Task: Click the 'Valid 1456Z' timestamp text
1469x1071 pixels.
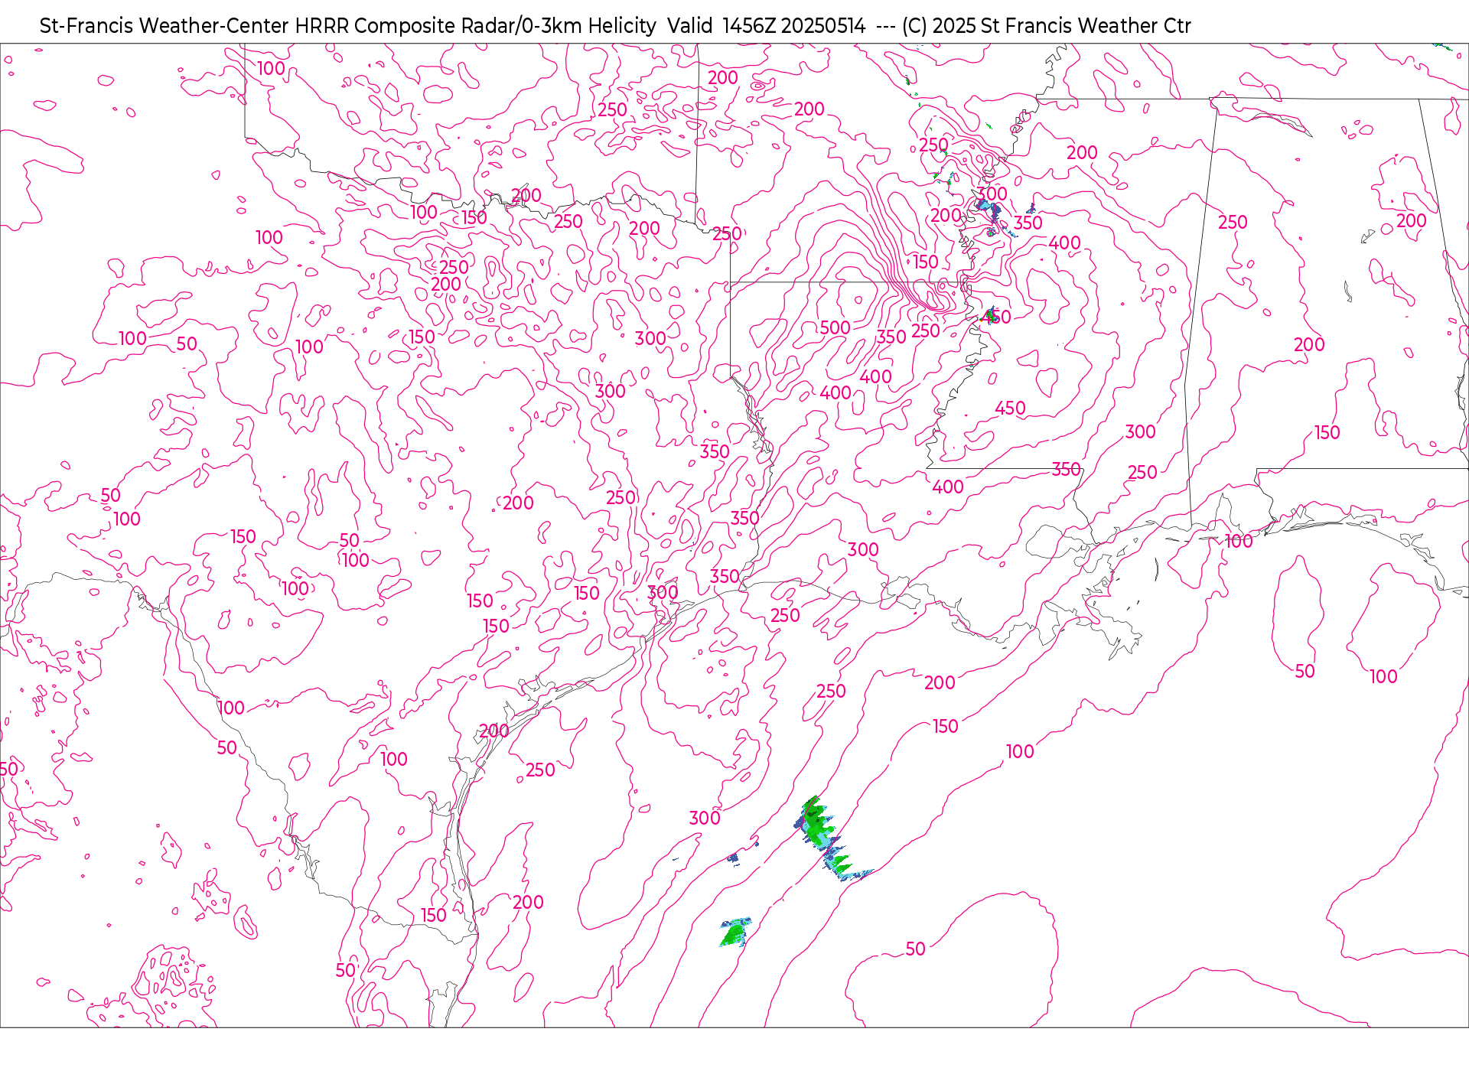Action: click(721, 26)
